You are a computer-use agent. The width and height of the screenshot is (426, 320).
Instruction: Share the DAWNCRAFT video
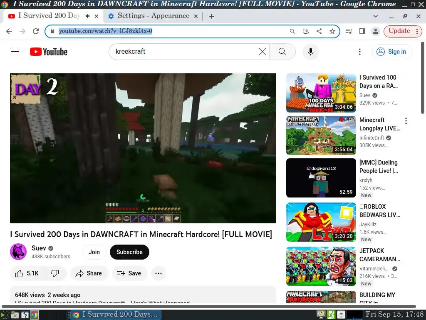pyautogui.click(x=89, y=273)
